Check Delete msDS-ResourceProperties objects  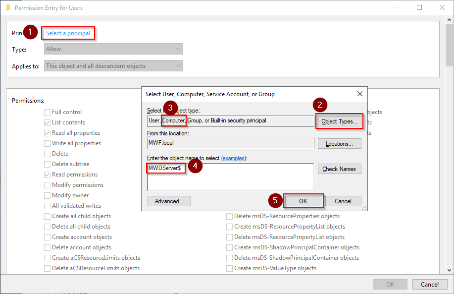pos(230,216)
